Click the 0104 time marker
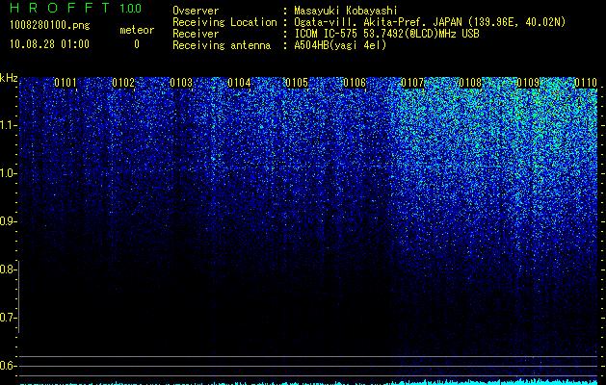Viewport: 606px width, 385px height. pyautogui.click(x=239, y=83)
